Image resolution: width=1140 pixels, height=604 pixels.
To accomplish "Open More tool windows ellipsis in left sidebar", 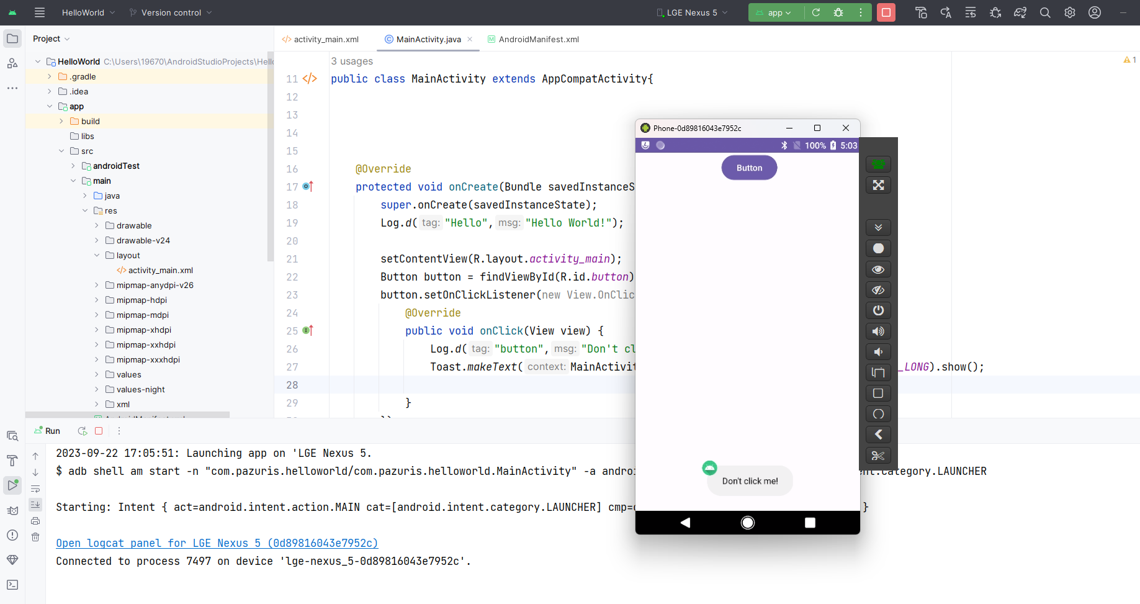I will [x=12, y=88].
